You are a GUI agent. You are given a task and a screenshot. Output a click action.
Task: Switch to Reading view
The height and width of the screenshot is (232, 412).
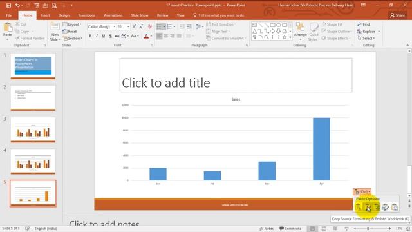click(x=335, y=229)
